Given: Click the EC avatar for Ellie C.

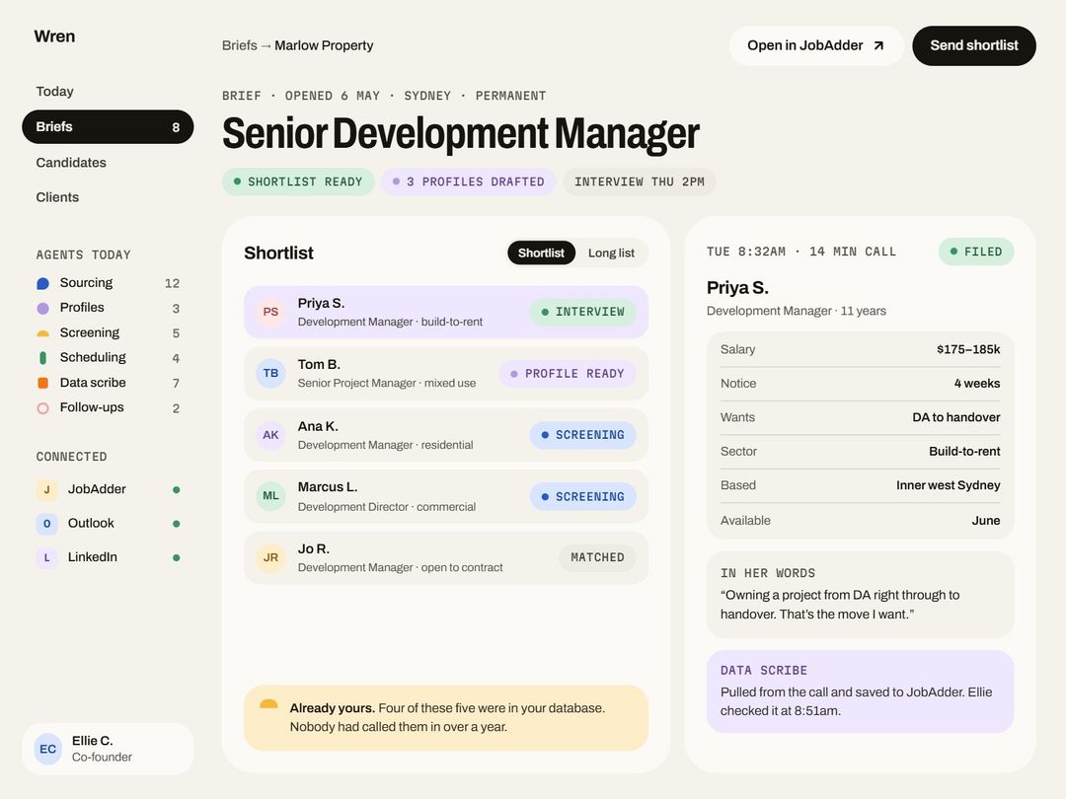Looking at the screenshot, I should tap(47, 749).
